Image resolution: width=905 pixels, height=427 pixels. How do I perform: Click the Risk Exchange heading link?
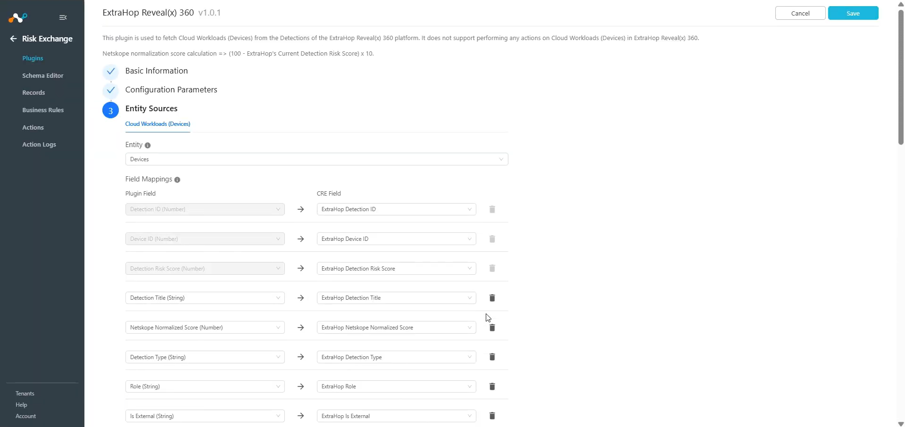[47, 39]
